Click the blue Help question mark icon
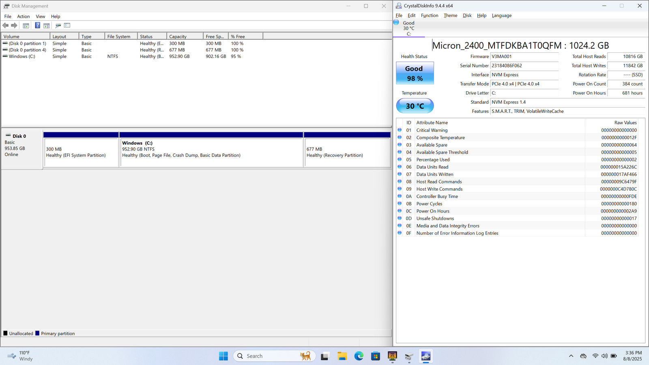 click(37, 26)
